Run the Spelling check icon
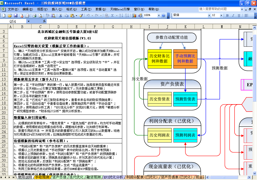This screenshot has height=180, width=257. (48, 16)
